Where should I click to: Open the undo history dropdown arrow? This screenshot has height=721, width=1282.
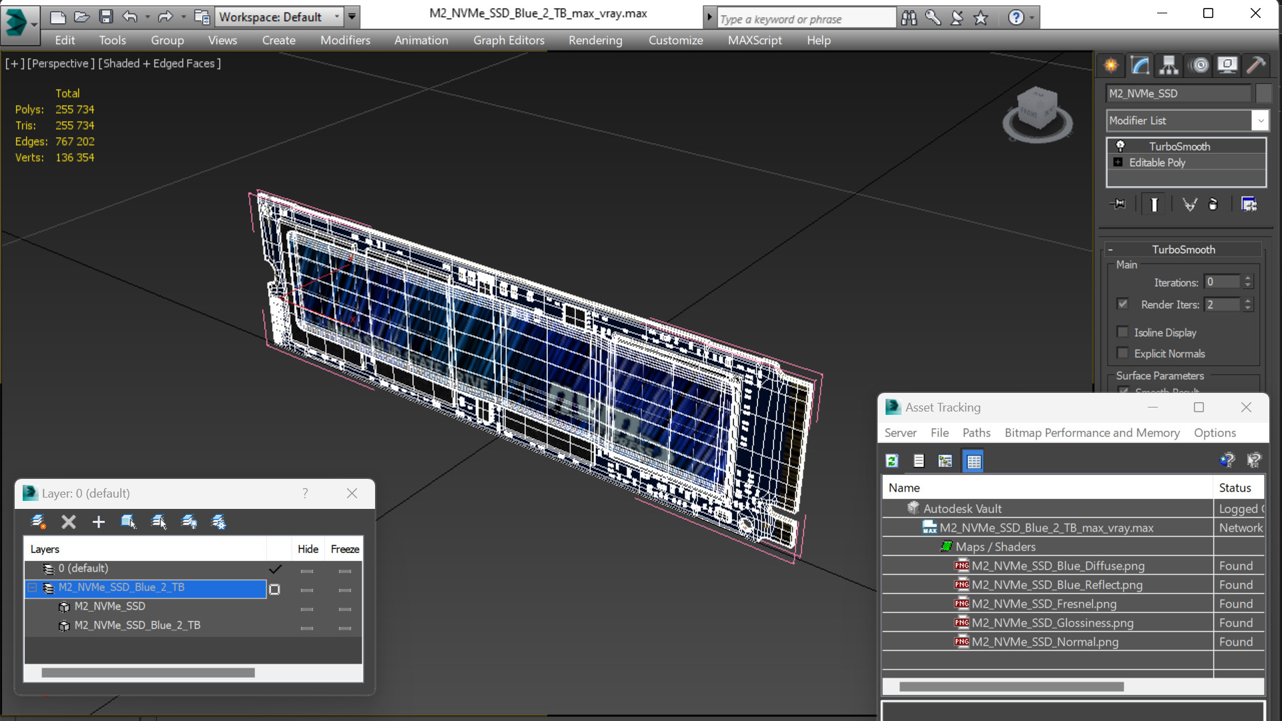(x=146, y=17)
